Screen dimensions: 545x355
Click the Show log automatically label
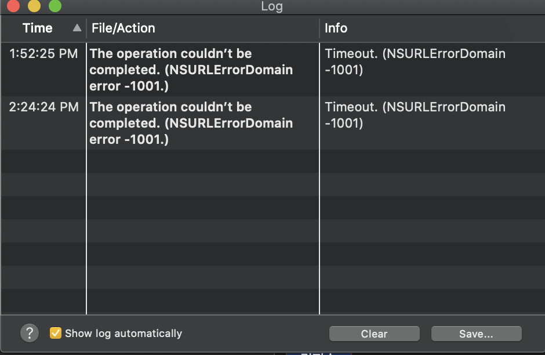point(123,334)
